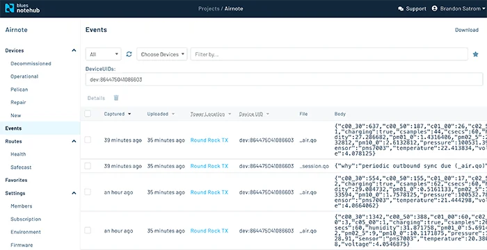Check the _session.qo event row

pos(88,166)
